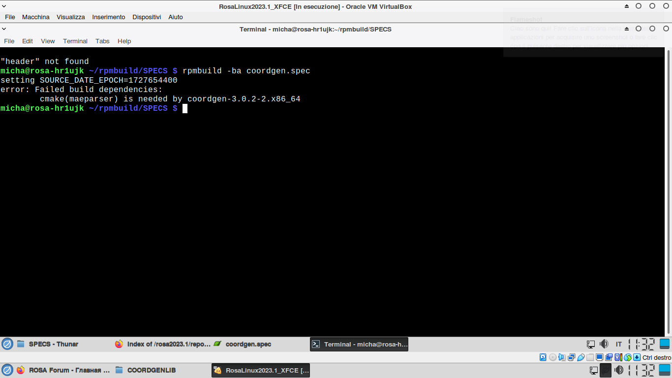
Task: Open the Macchina menu
Action: coord(36,17)
